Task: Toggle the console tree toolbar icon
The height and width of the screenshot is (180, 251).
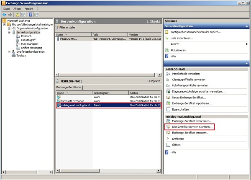Action: (x=23, y=15)
